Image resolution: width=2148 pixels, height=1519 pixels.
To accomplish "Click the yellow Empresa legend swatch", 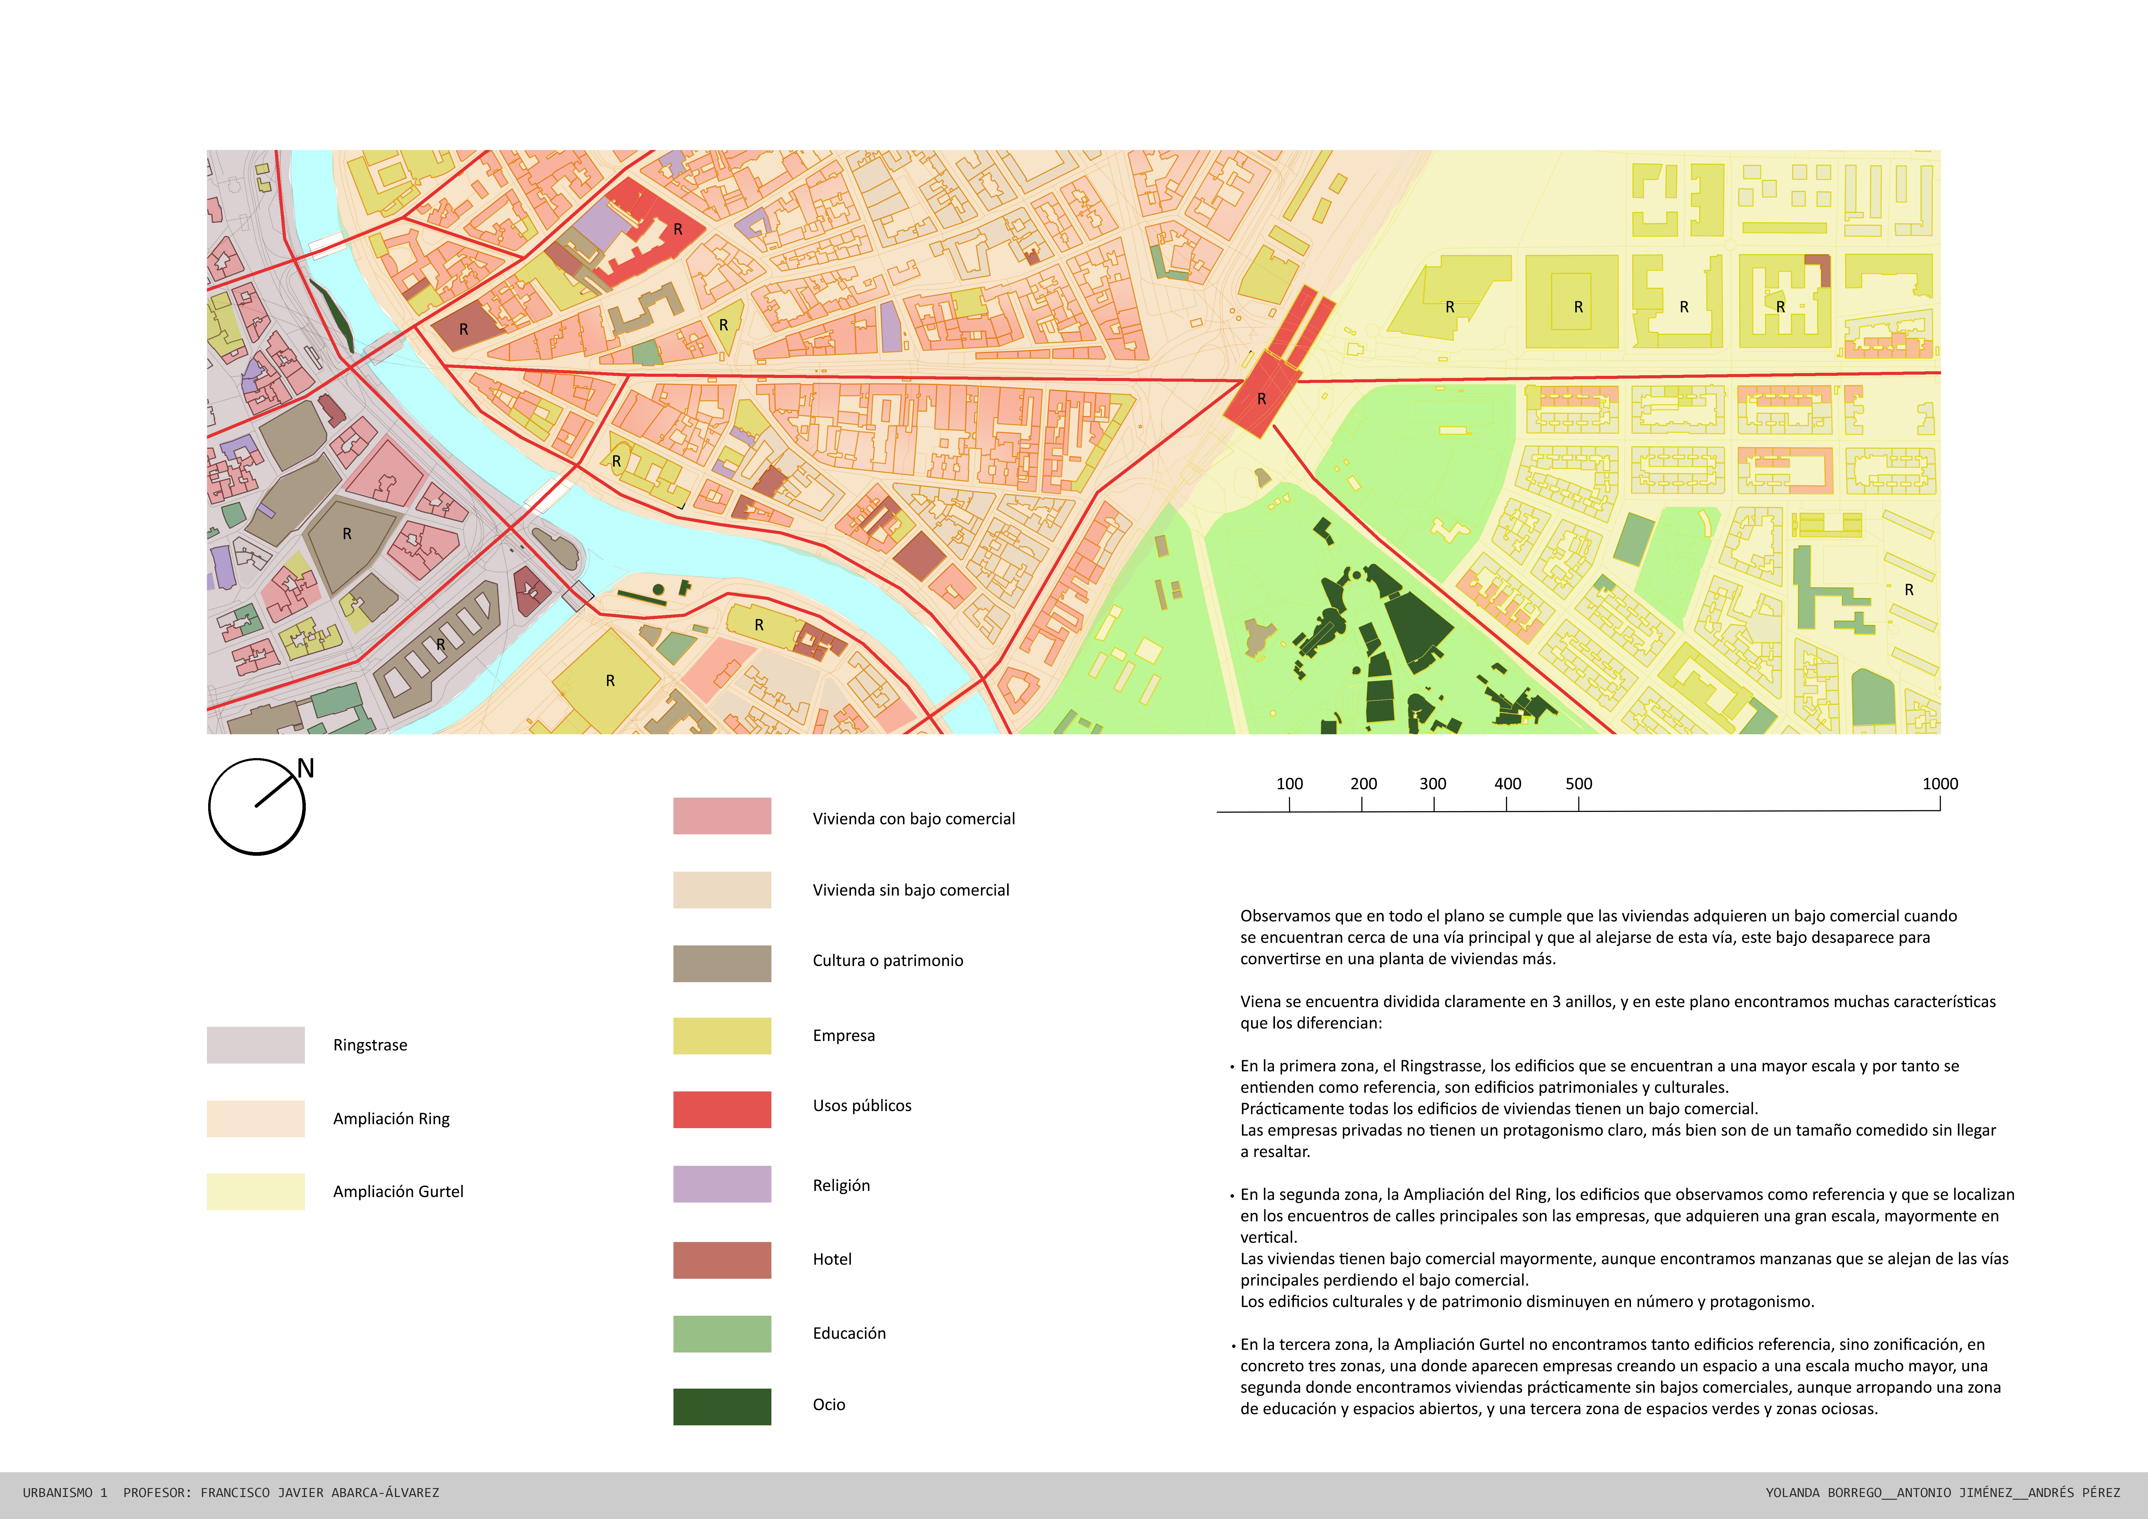I will pos(722,1035).
